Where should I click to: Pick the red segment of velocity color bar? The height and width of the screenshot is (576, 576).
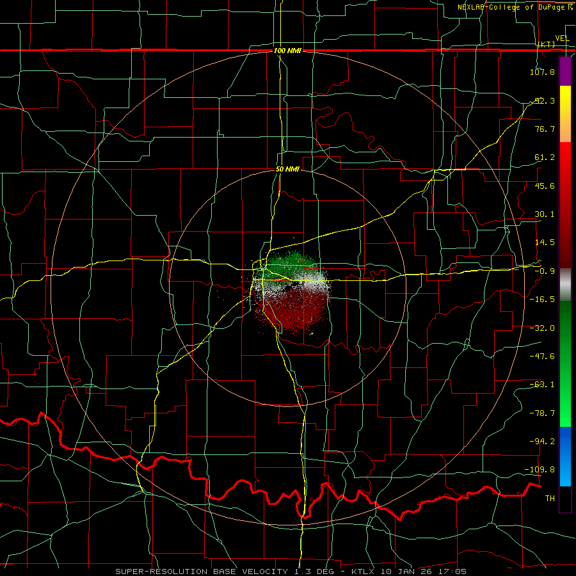[x=565, y=205]
